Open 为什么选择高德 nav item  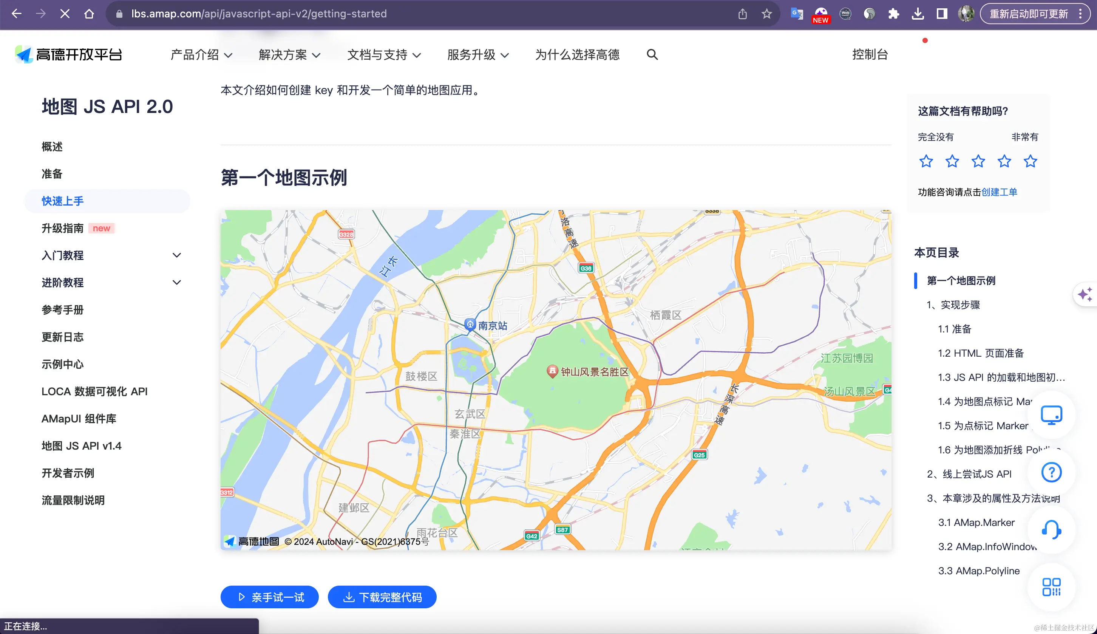click(x=577, y=54)
